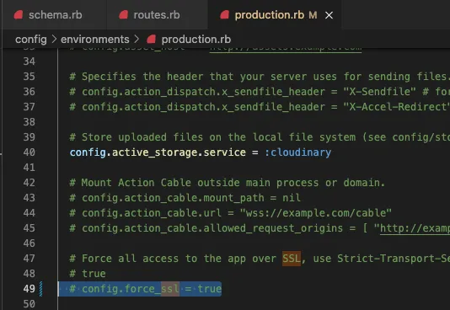Open the config breadcrumb segment
This screenshot has width=450, height=310.
pos(30,40)
